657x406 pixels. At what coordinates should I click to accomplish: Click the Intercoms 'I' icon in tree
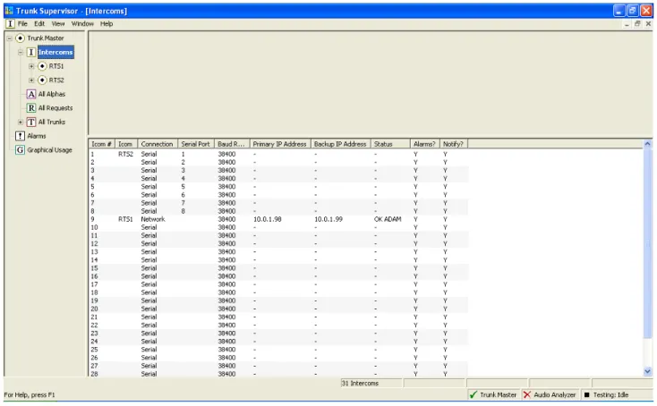pos(31,53)
